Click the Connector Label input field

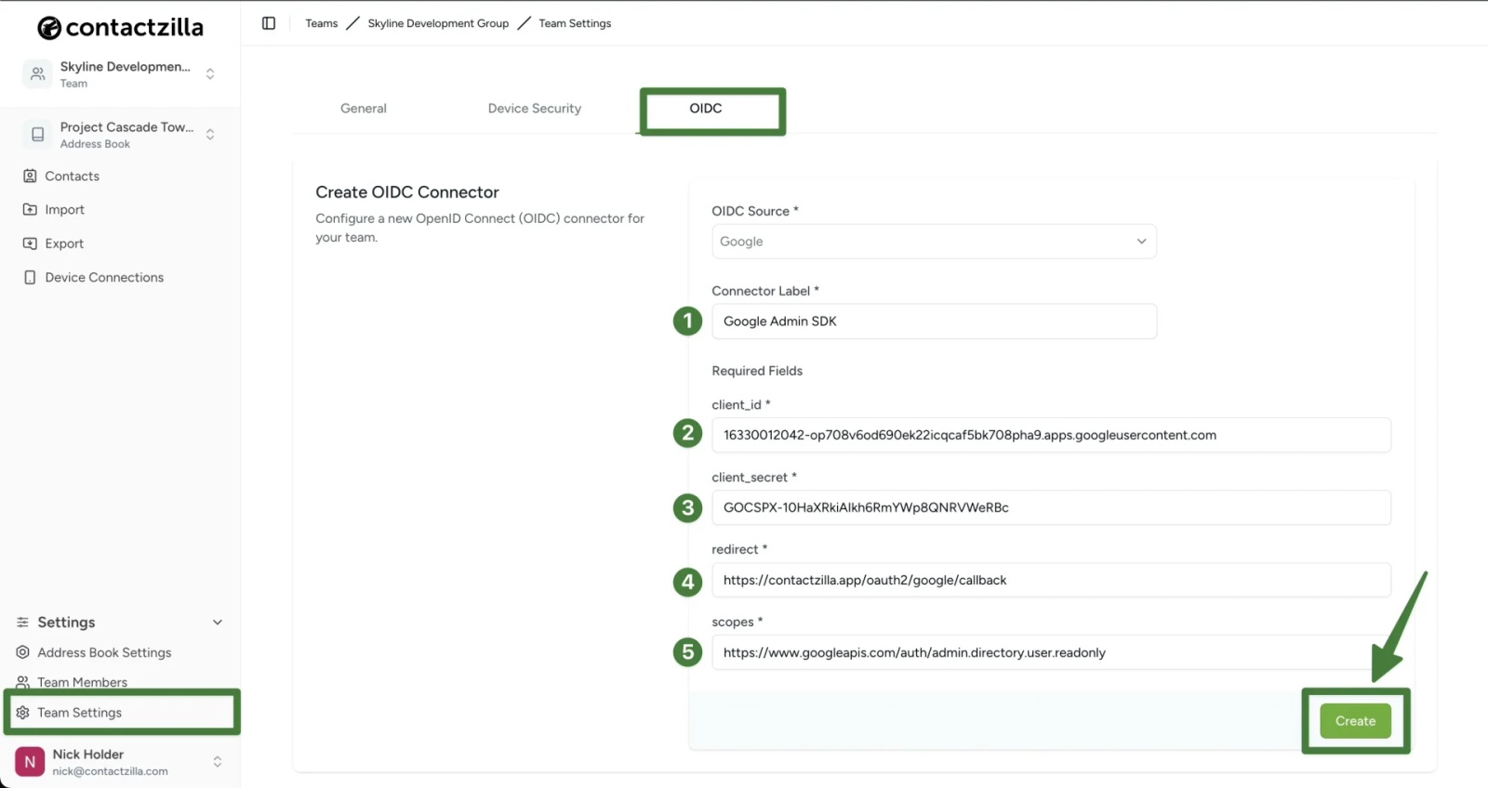934,322
